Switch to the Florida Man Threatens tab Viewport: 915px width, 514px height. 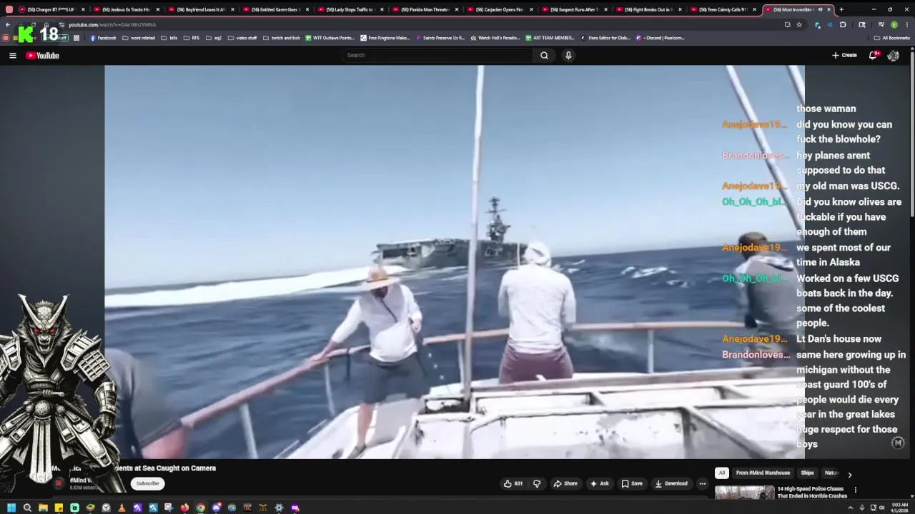point(424,9)
